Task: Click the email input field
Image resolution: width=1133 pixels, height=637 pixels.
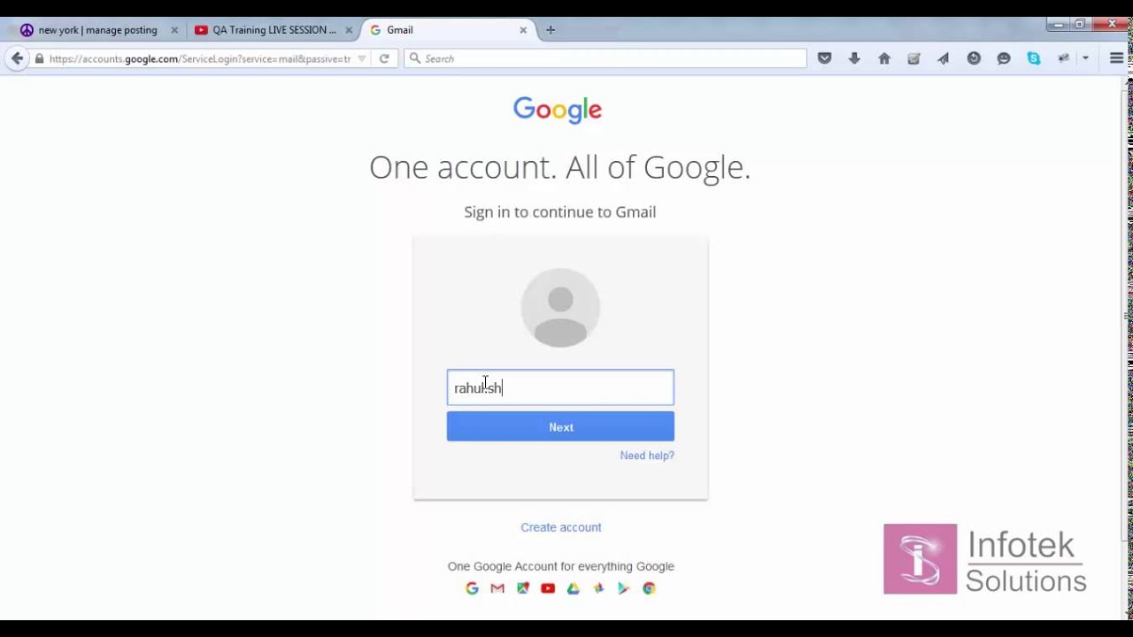Action: pos(560,388)
